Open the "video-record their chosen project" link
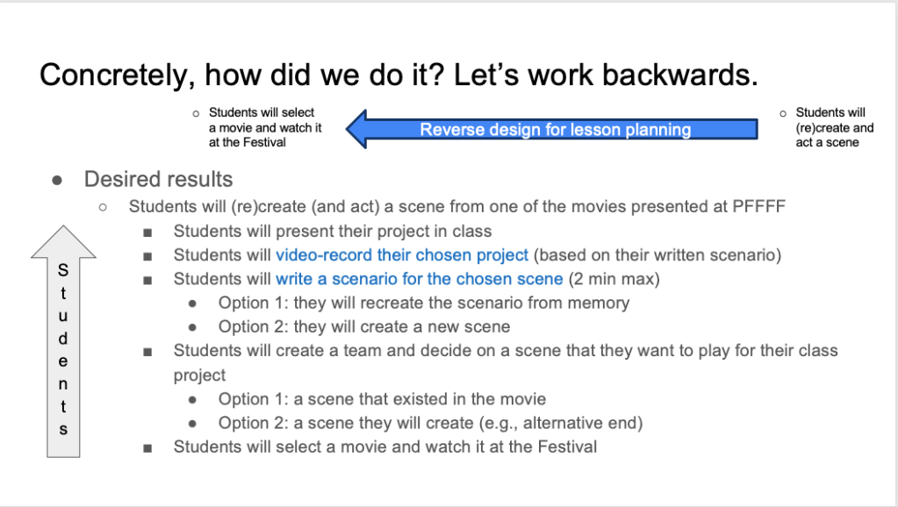The width and height of the screenshot is (898, 507). pos(402,255)
